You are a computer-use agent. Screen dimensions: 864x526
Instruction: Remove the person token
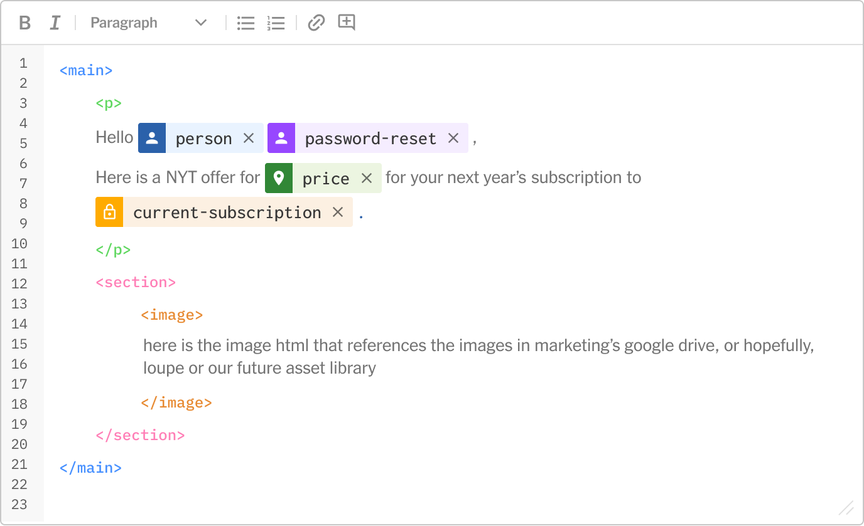(x=249, y=138)
